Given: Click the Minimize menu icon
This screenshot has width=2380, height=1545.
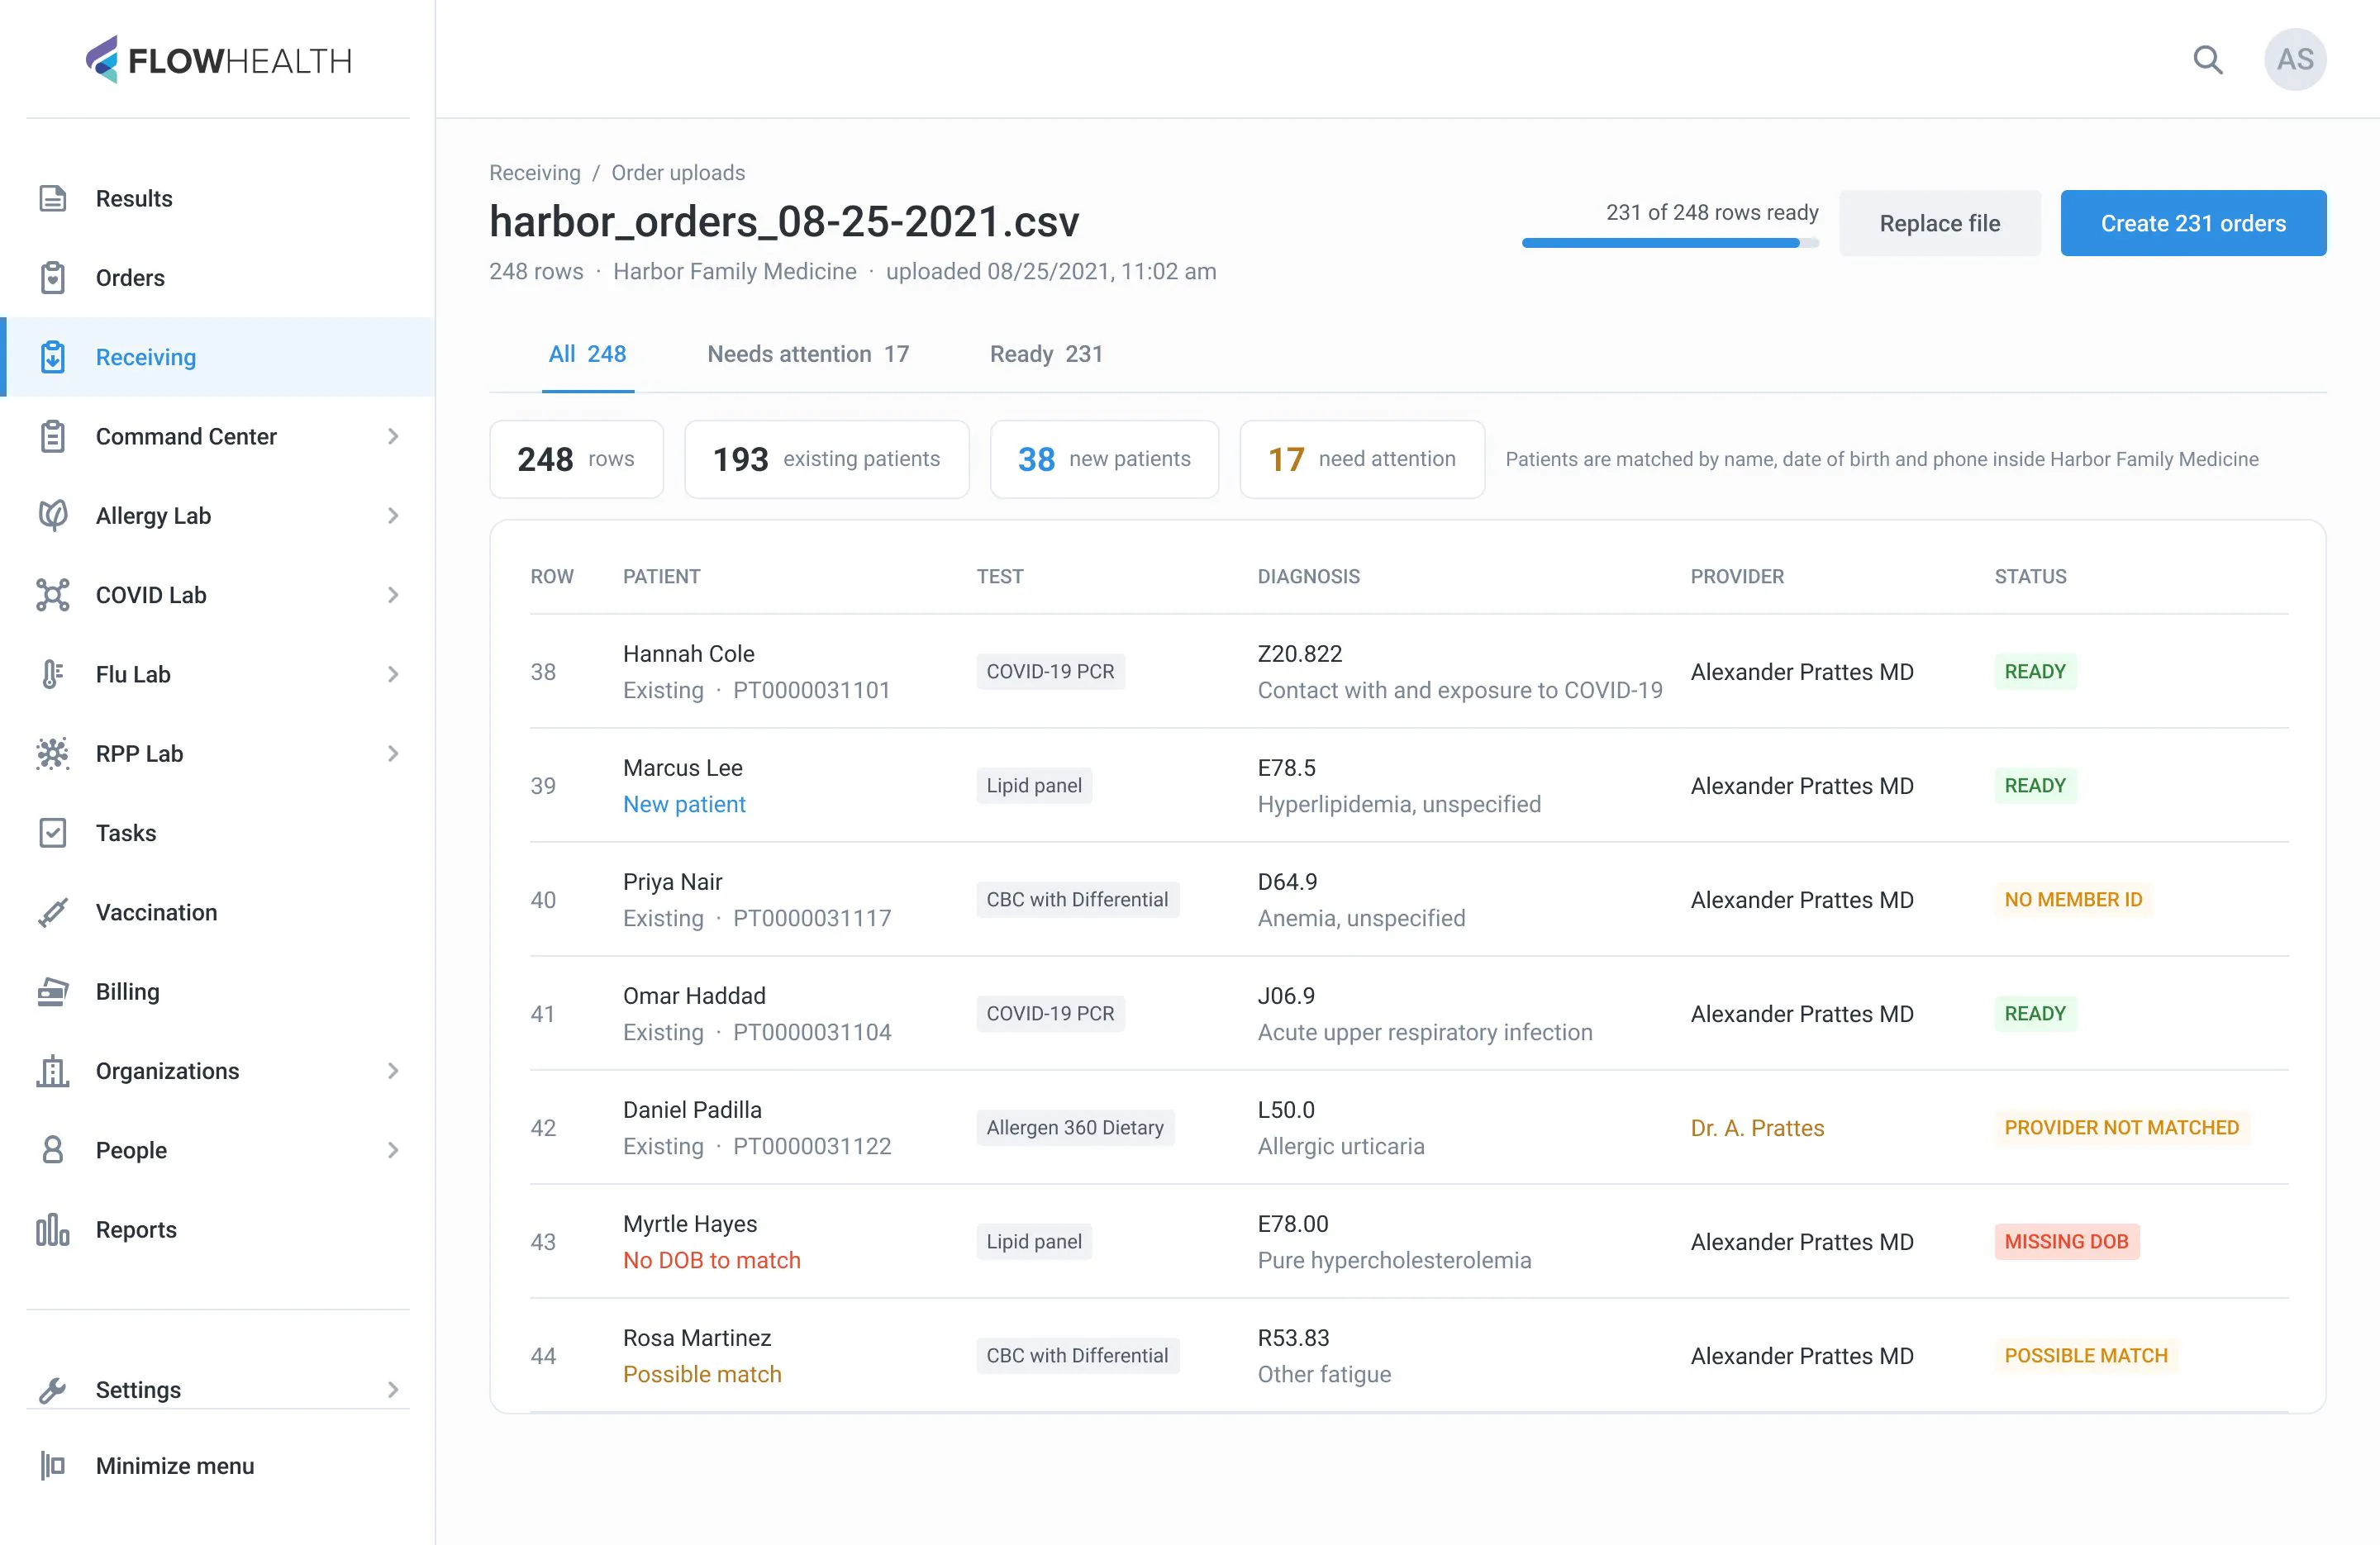Looking at the screenshot, I should tap(53, 1466).
